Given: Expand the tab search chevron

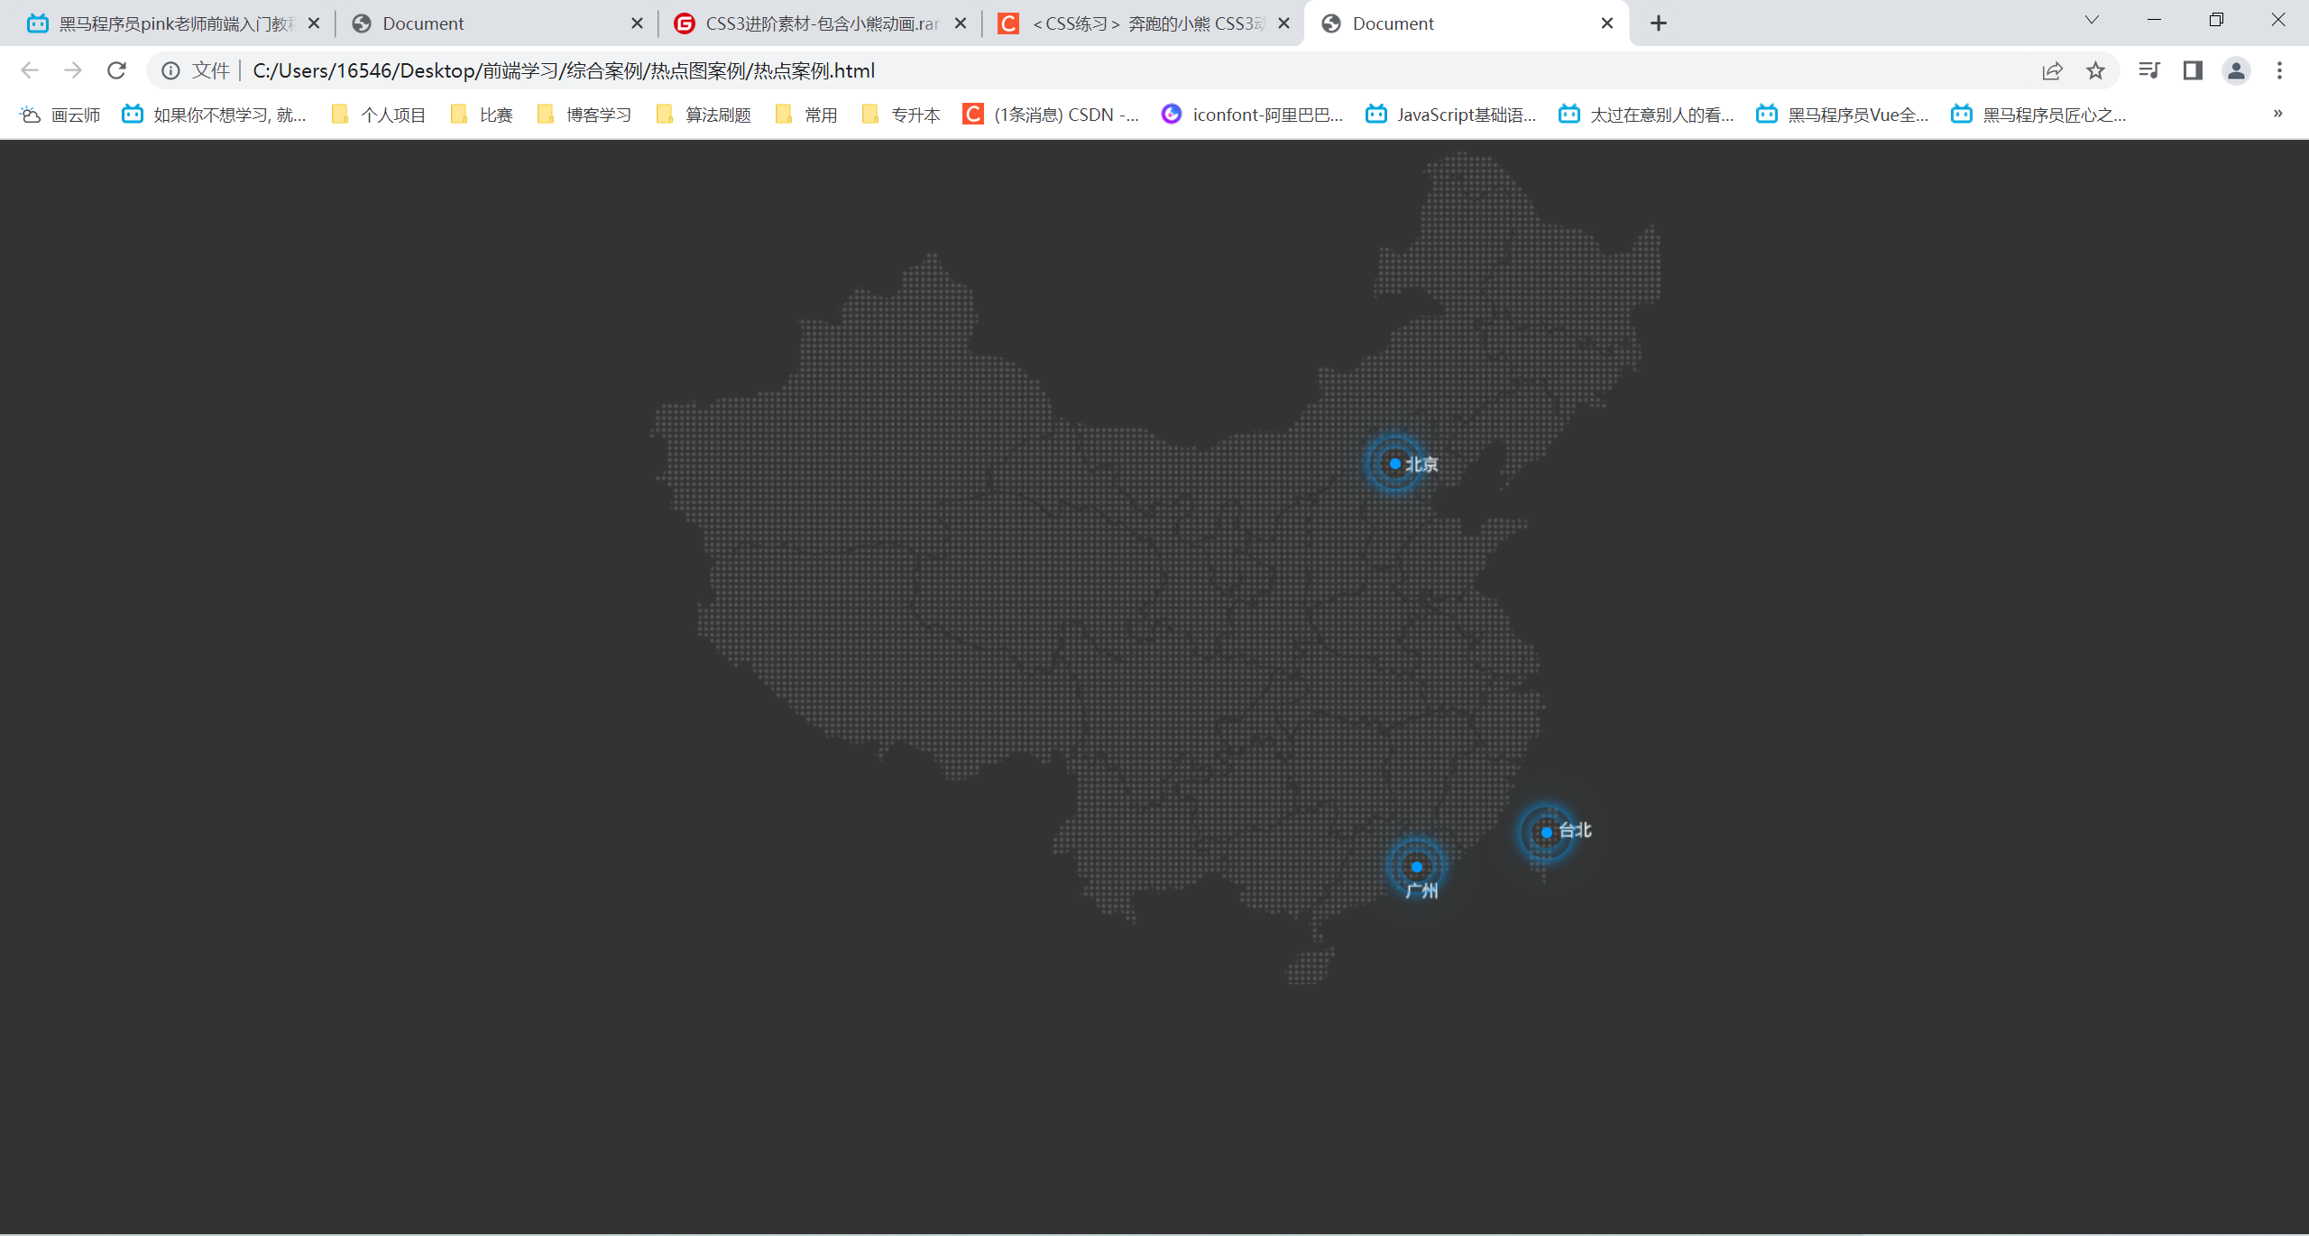Looking at the screenshot, I should coord(2092,20).
